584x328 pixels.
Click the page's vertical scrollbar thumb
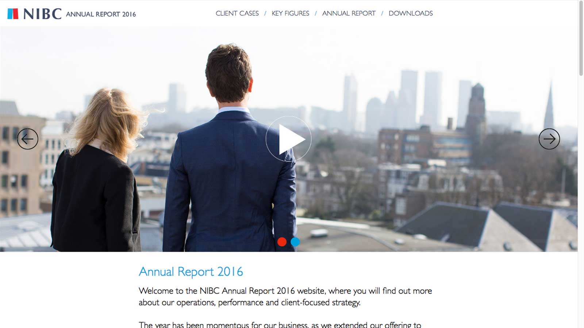[581, 38]
